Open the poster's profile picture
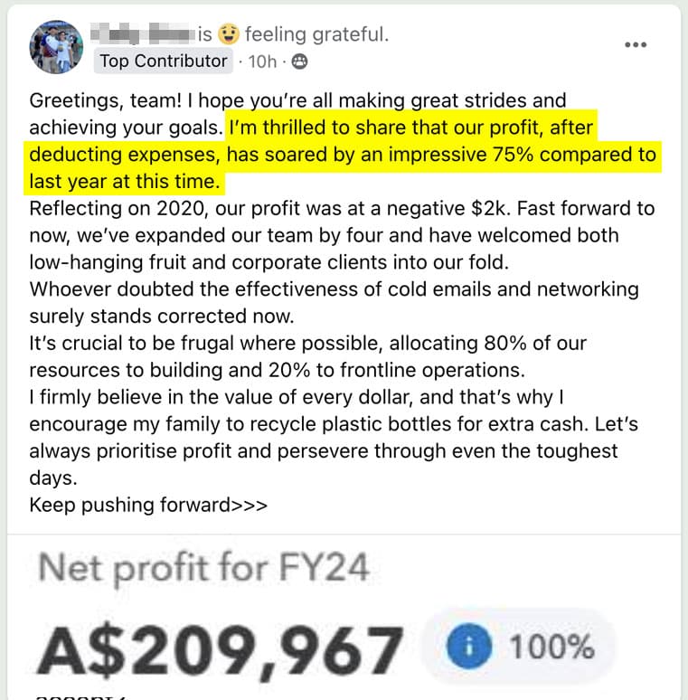 pos(58,46)
